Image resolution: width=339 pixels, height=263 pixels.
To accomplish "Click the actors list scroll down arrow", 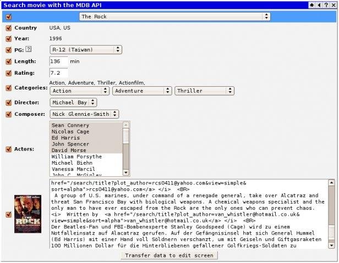I will pos(126,172).
